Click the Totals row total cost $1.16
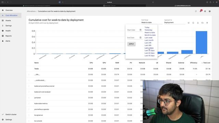Screen dimensions: 219x123 click(x=208, y=69)
